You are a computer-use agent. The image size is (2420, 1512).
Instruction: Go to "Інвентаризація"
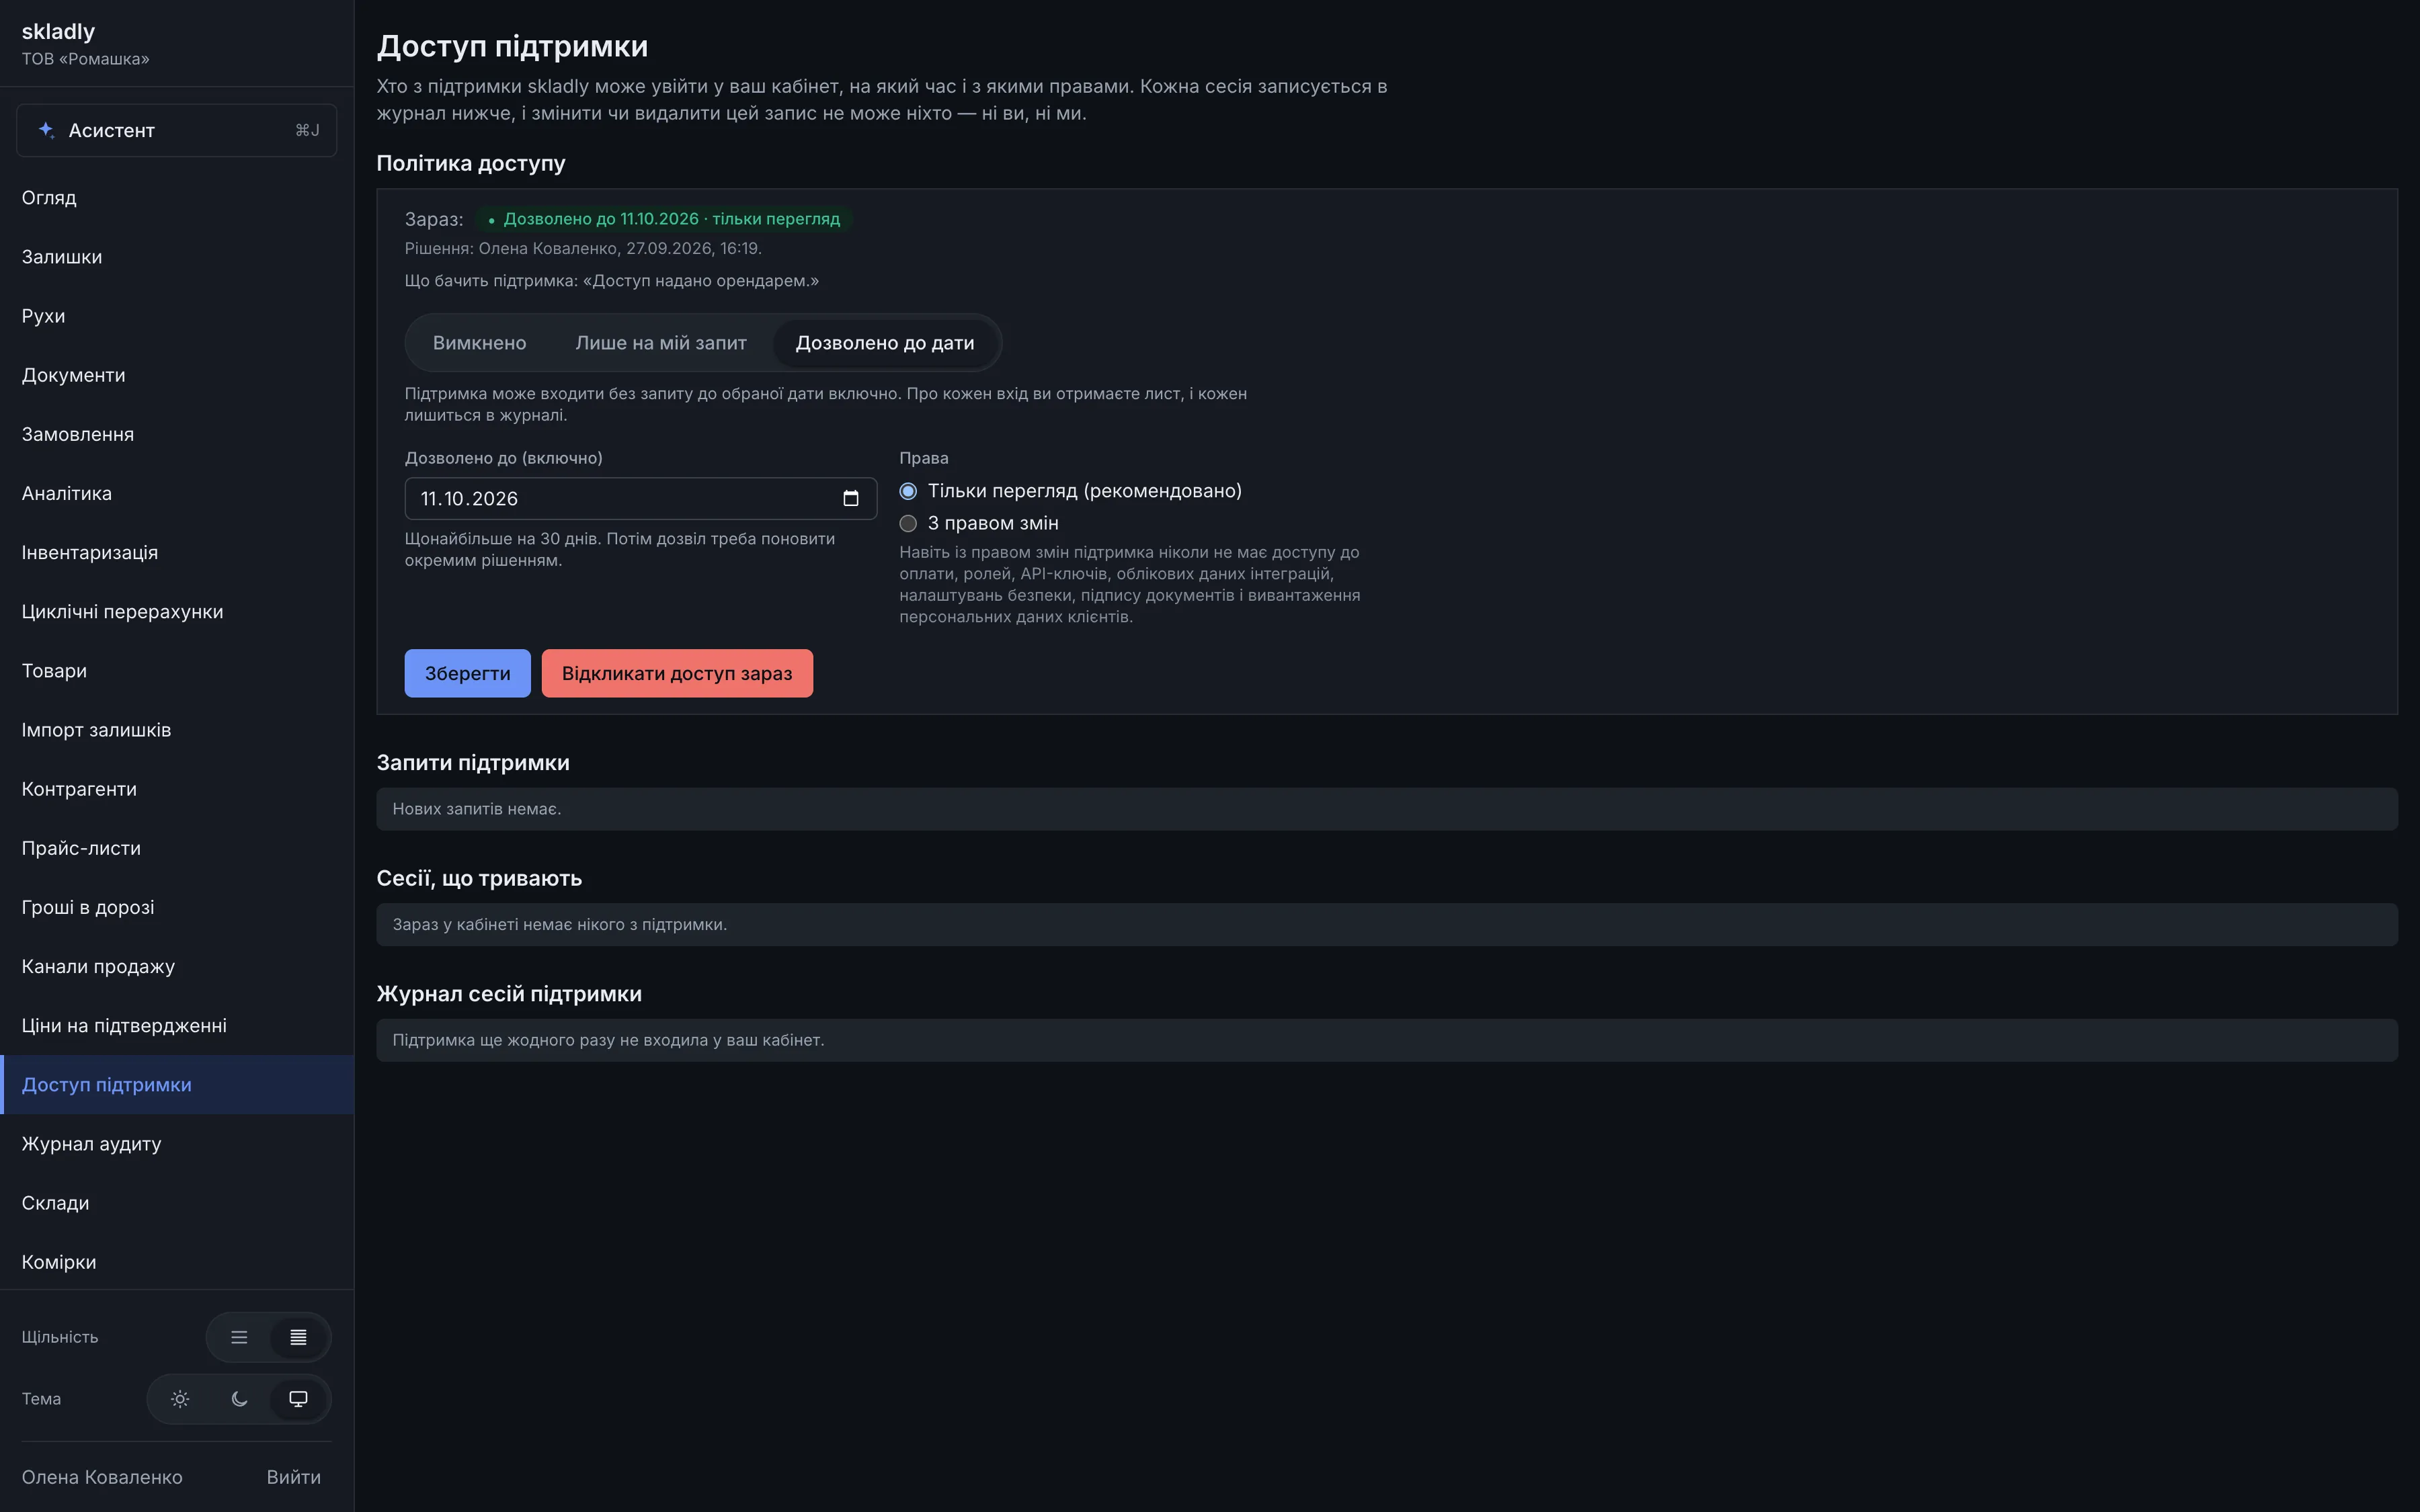tap(177, 552)
